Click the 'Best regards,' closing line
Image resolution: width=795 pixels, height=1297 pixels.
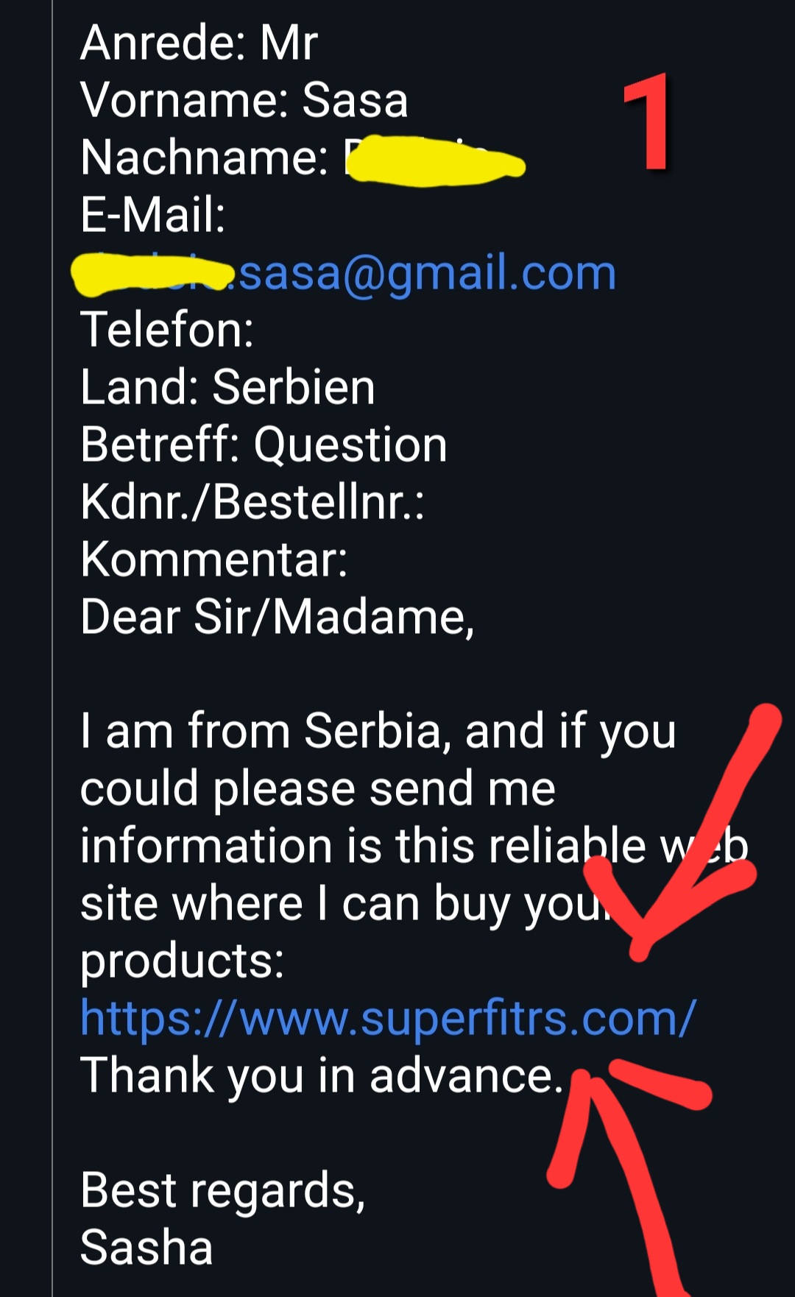pyautogui.click(x=223, y=1191)
